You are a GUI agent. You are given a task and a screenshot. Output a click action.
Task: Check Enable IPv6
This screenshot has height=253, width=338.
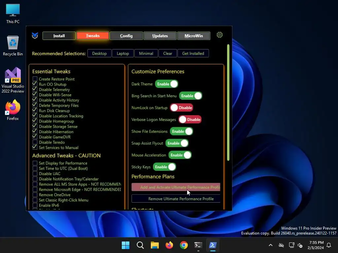pyautogui.click(x=35, y=205)
